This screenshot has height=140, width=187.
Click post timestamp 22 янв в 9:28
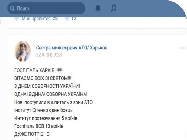(x=49, y=55)
